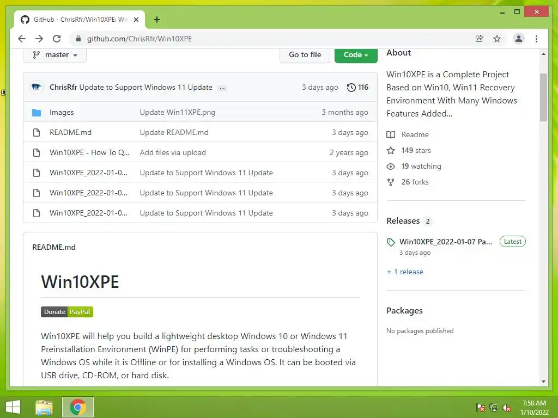Select the GitHub Win10XPE browser tab

click(80, 20)
